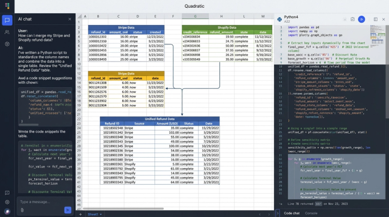389x217 pixels.
Task: Click cell 9011261308 in orange table
Action: pyautogui.click(x=98, y=83)
